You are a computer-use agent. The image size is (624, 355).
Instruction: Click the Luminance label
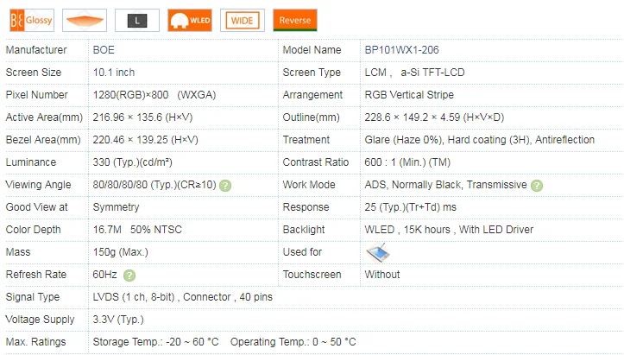coord(31,162)
